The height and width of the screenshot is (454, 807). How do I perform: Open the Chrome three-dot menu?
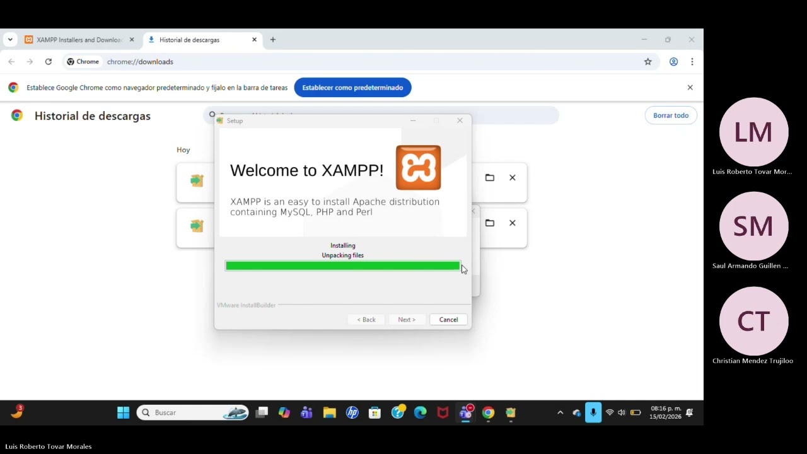[x=692, y=62]
